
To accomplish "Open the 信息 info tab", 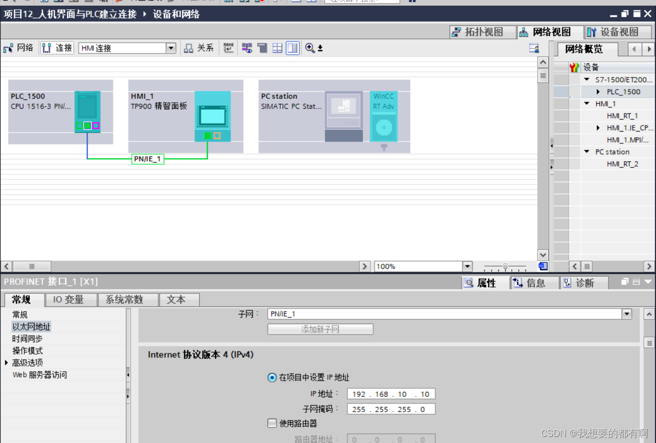I will (534, 283).
